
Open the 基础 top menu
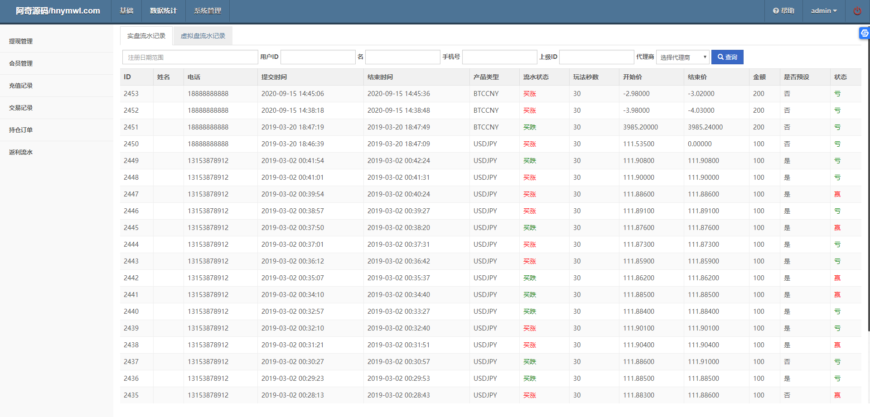126,11
